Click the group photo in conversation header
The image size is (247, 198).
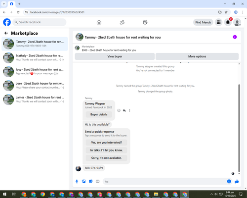[x=80, y=37]
